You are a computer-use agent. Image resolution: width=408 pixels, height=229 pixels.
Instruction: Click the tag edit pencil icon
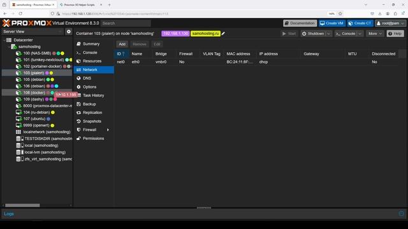coord(223,34)
